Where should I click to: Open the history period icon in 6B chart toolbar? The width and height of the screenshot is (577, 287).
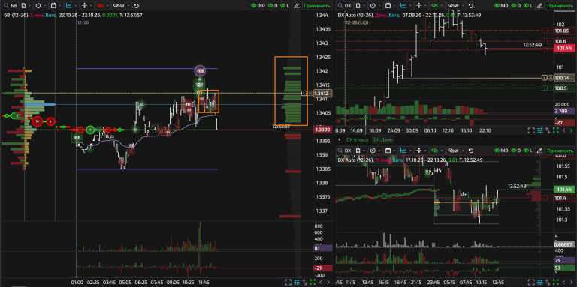tap(38, 6)
